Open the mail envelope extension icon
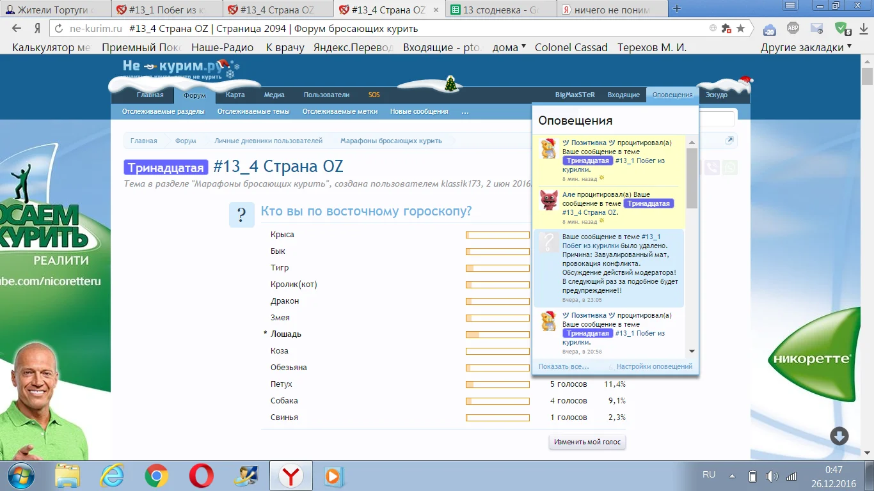 pyautogui.click(x=816, y=28)
